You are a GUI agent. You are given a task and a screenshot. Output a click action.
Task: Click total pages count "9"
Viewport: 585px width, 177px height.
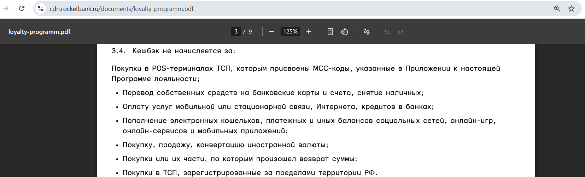(x=250, y=32)
